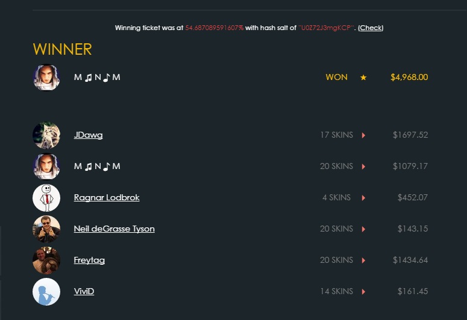This screenshot has height=320, width=467.
Task: Click Freytag's avatar picture
Action: tap(46, 260)
